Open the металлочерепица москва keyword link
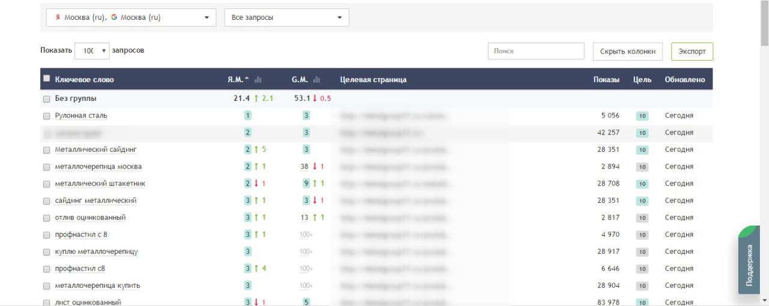 coord(98,166)
